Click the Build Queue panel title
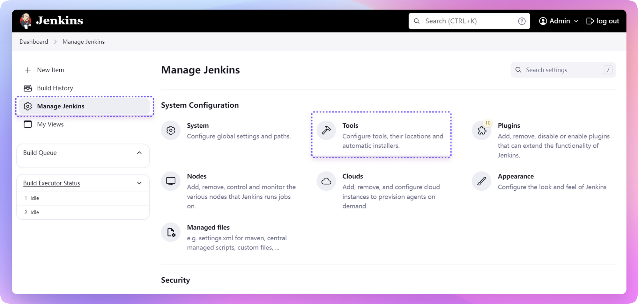Viewport: 638px width, 304px height. pos(40,153)
